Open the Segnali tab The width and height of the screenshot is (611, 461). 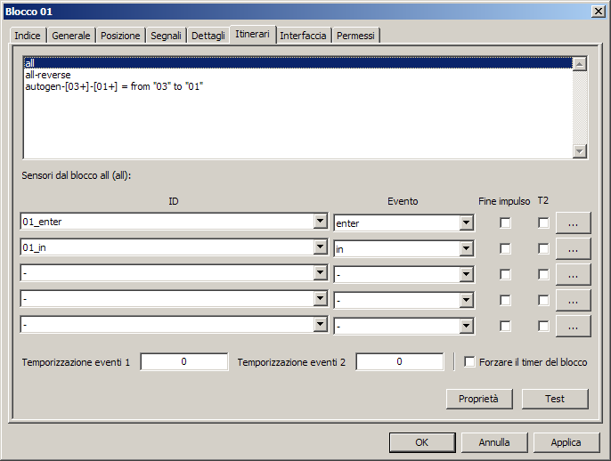(x=167, y=36)
